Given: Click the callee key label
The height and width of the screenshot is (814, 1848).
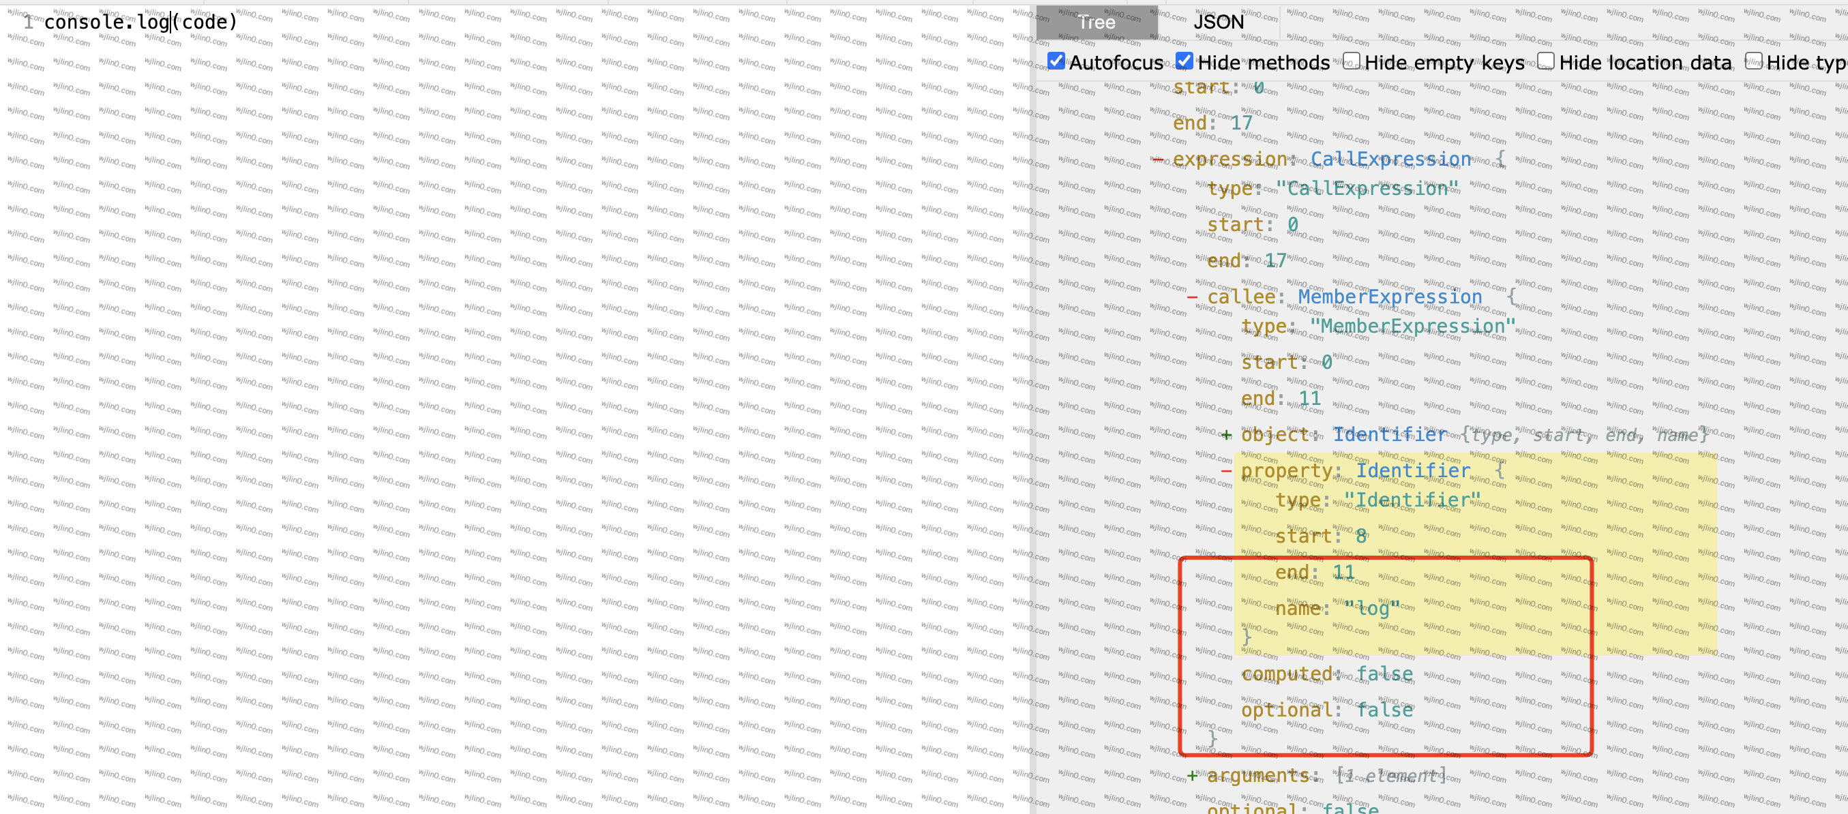Looking at the screenshot, I should (1241, 297).
